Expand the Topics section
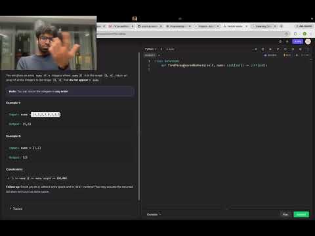This screenshot has width=315, height=236. click(x=16, y=208)
